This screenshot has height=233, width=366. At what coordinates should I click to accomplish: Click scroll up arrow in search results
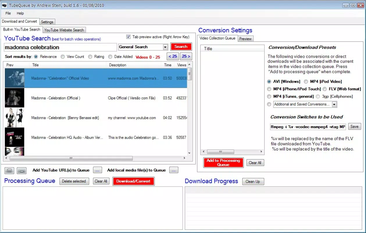click(x=190, y=65)
